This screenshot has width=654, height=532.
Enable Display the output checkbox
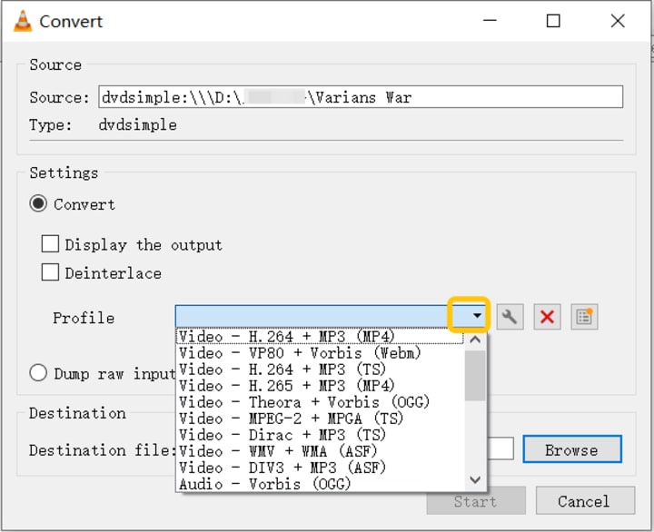point(50,244)
